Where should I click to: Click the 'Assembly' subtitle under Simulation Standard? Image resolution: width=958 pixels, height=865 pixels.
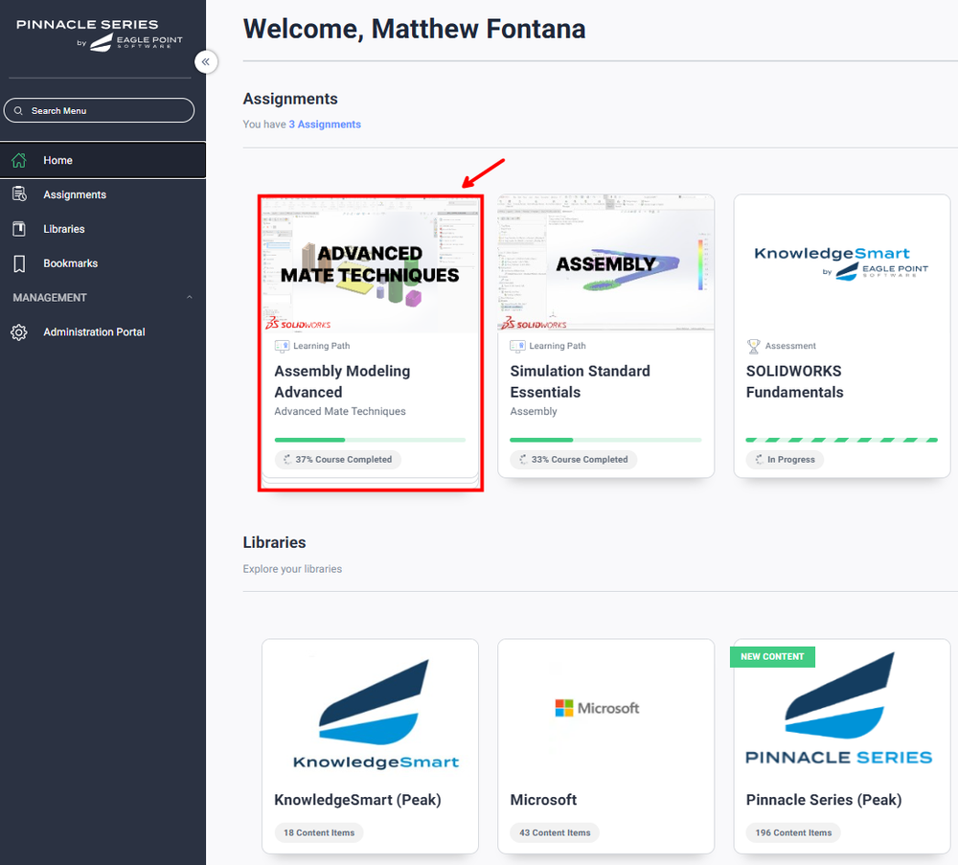534,411
